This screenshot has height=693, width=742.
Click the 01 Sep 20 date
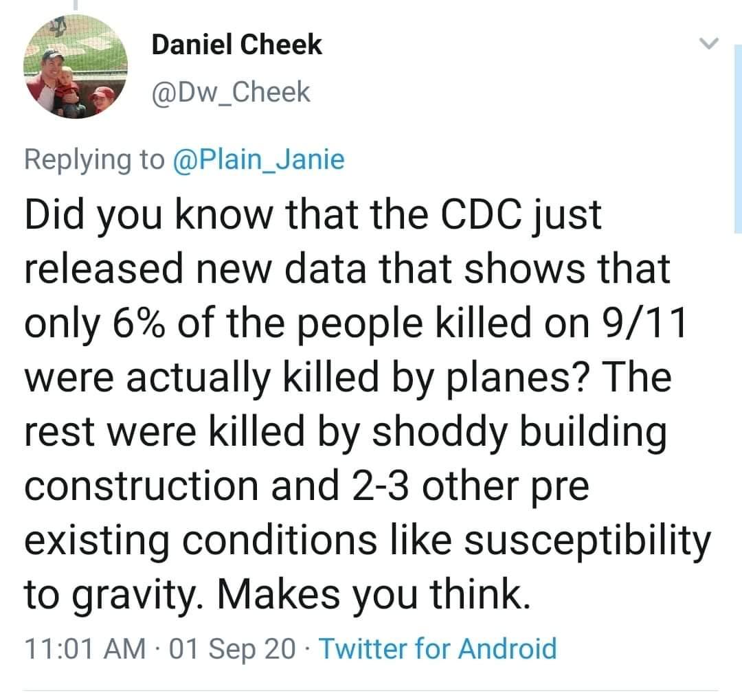(232, 648)
